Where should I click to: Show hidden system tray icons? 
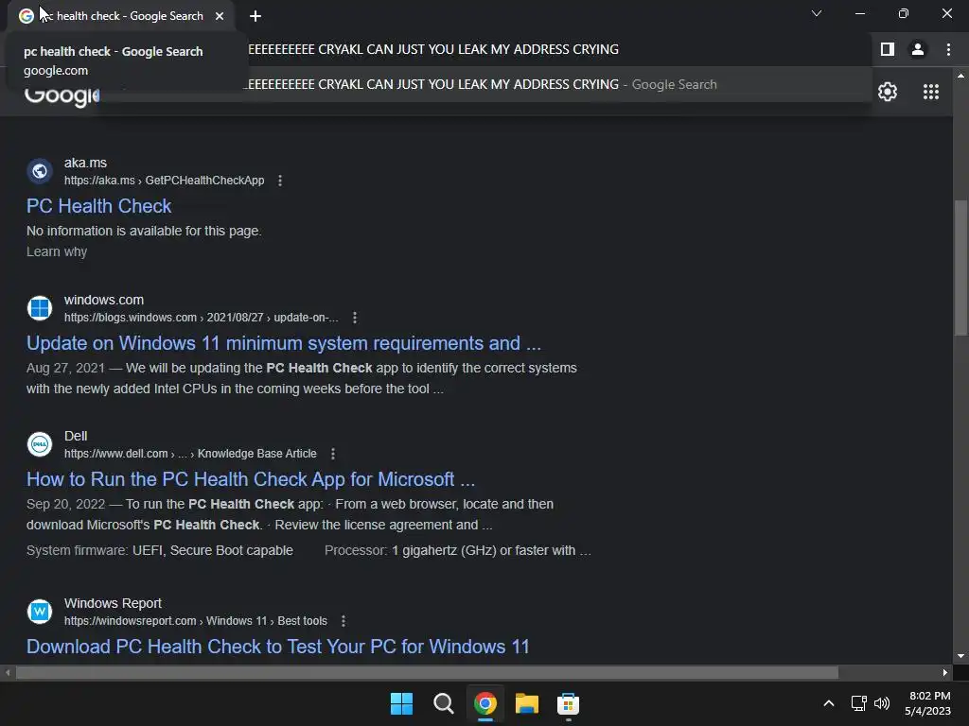pyautogui.click(x=829, y=703)
